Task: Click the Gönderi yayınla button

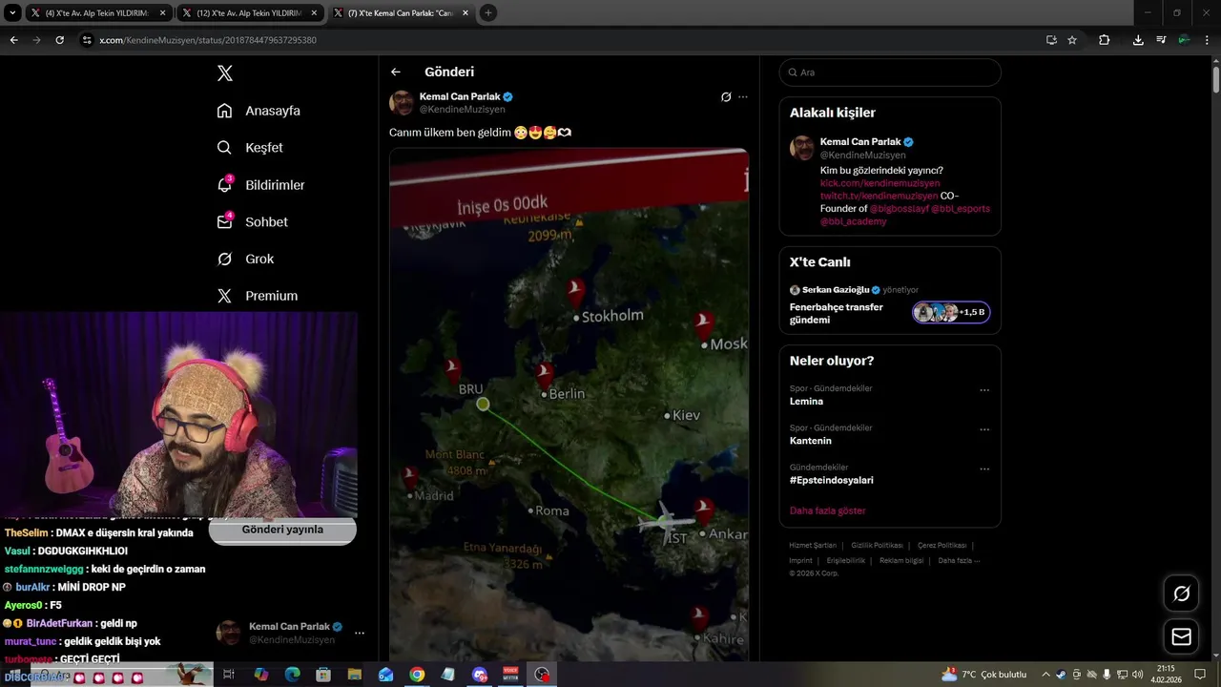Action: tap(282, 530)
